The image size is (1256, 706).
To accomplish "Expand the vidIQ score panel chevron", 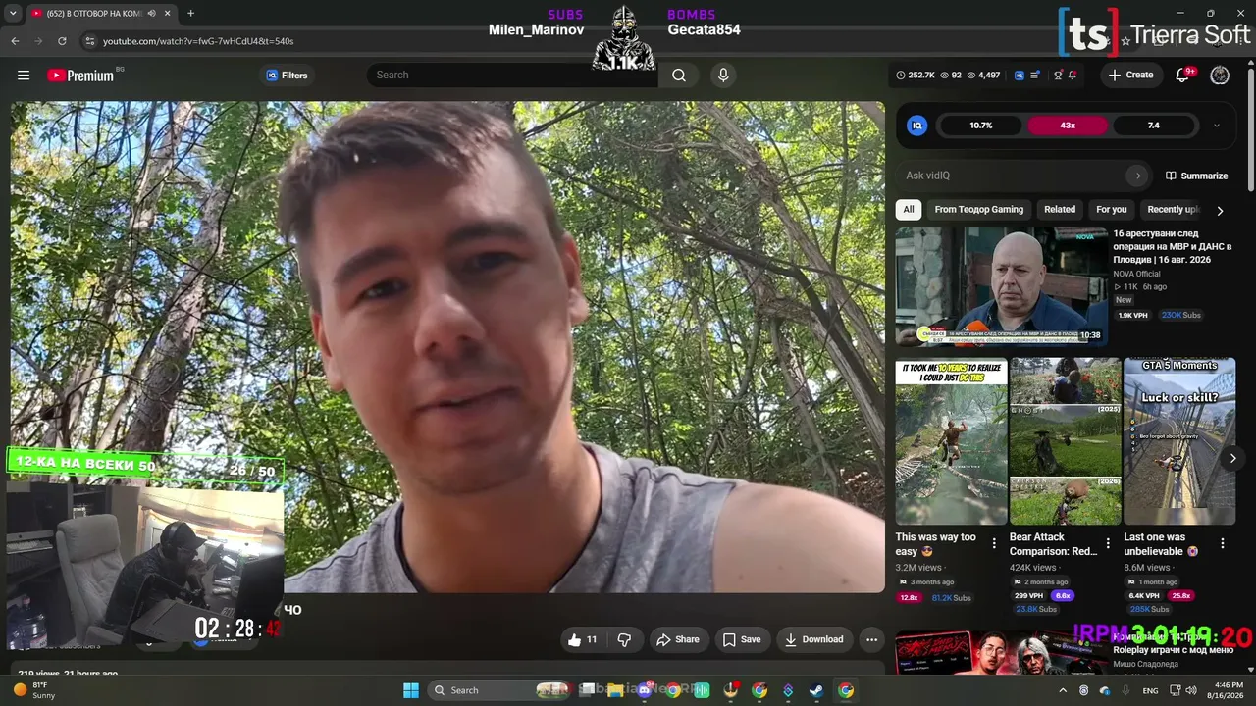I will (x=1217, y=126).
